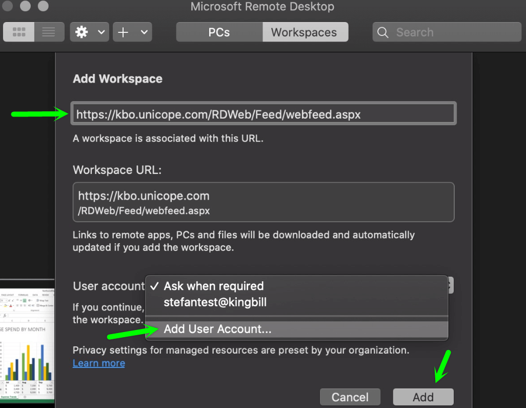Expand the gear dropdown chevron
Image resolution: width=526 pixels, height=408 pixels.
pos(102,32)
